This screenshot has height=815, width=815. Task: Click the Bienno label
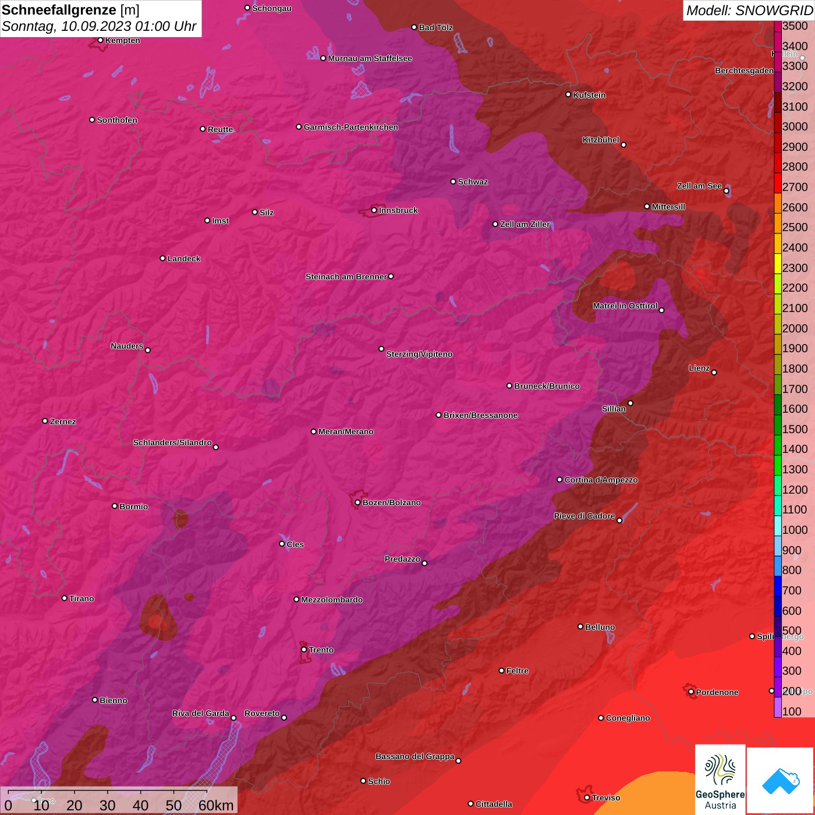point(113,700)
